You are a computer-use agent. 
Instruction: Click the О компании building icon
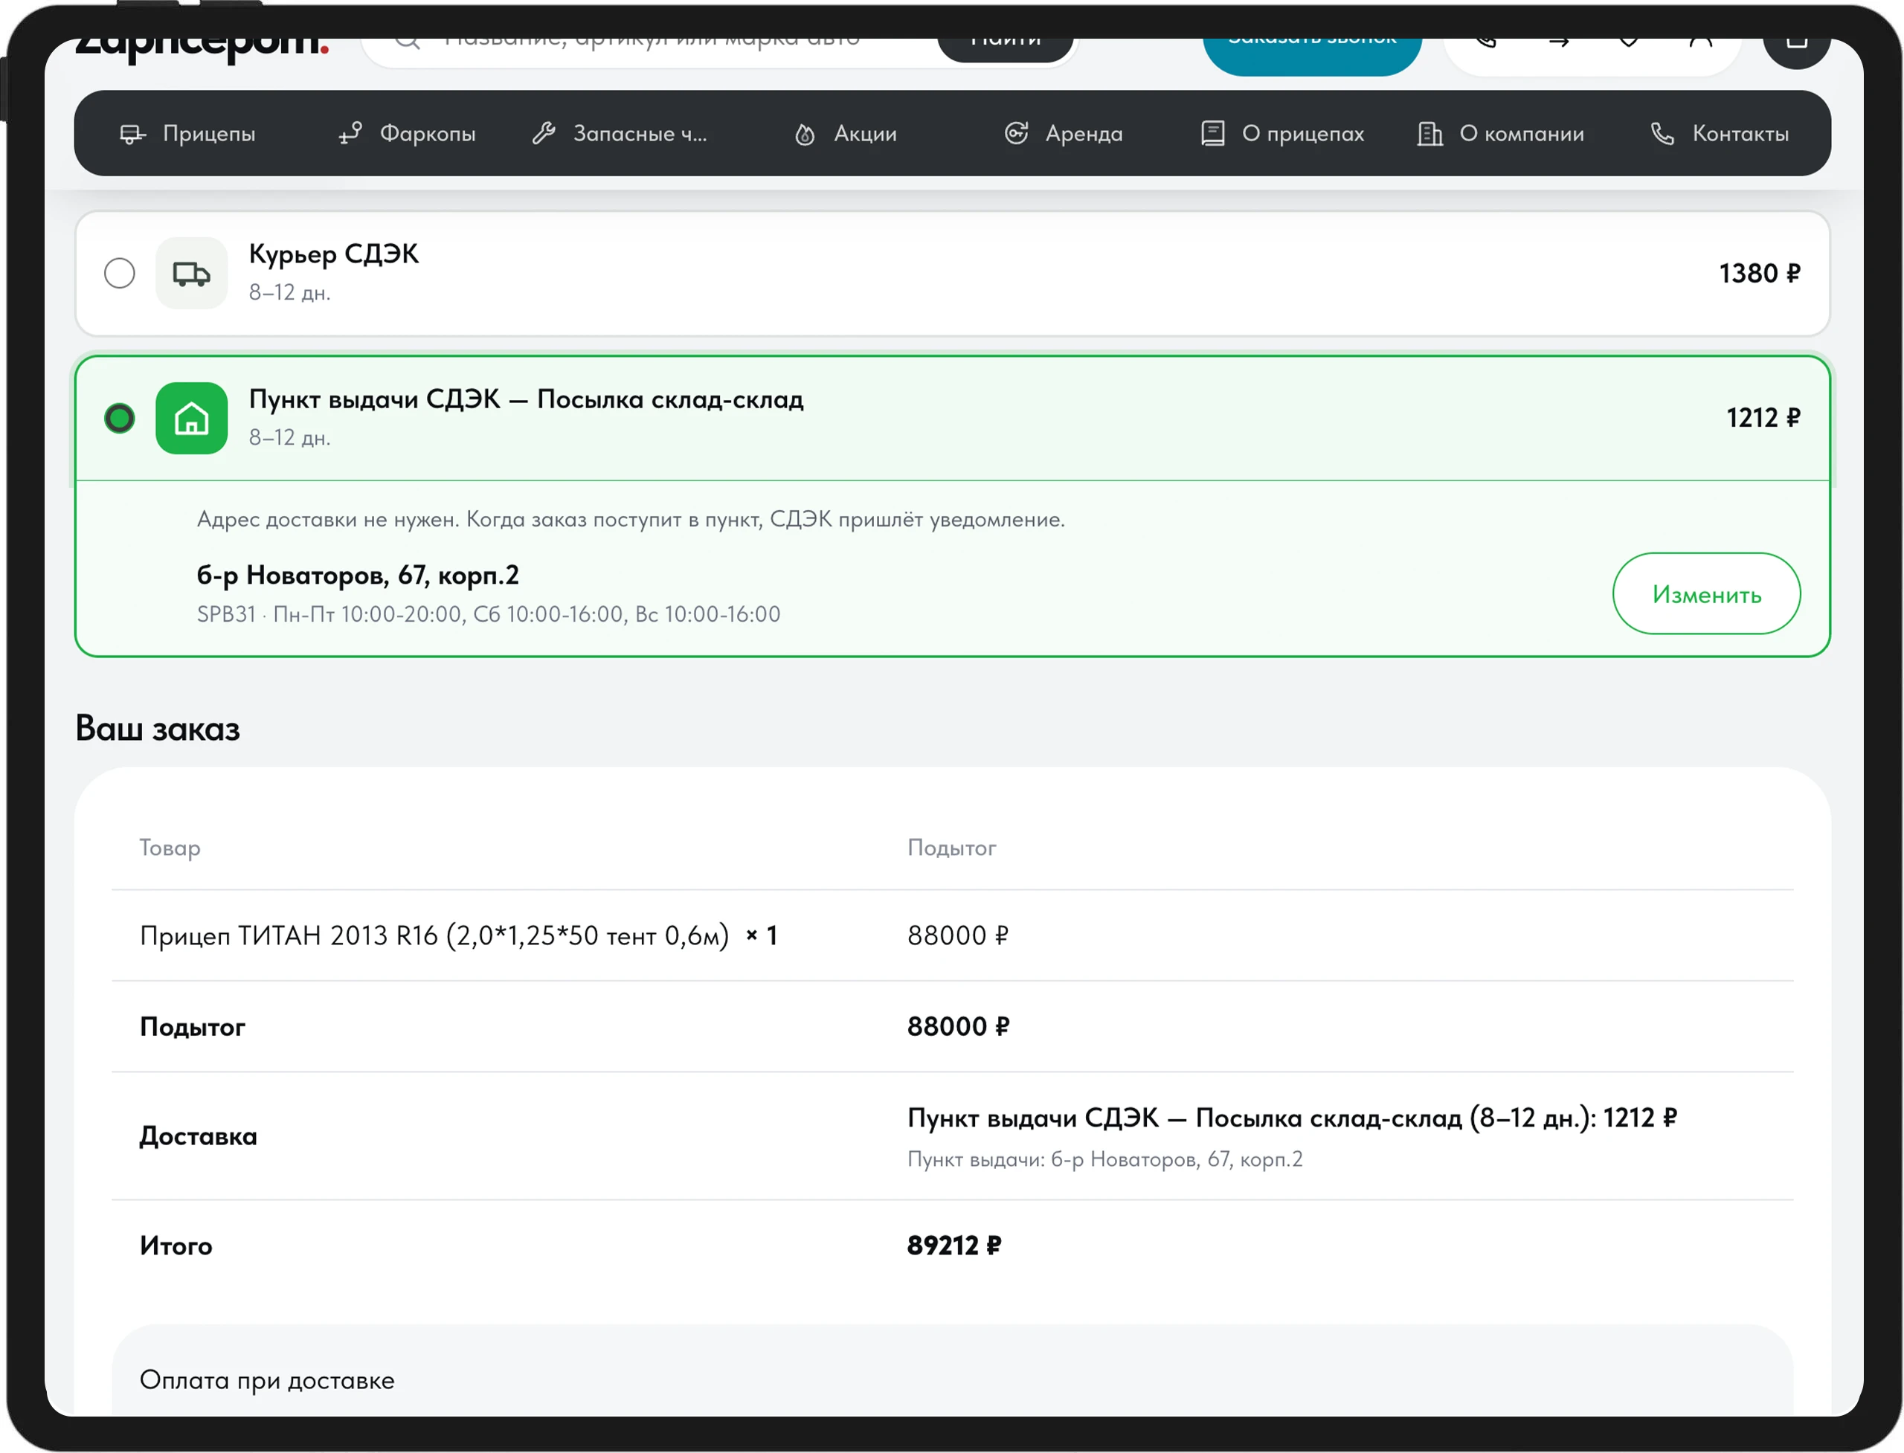(1430, 134)
